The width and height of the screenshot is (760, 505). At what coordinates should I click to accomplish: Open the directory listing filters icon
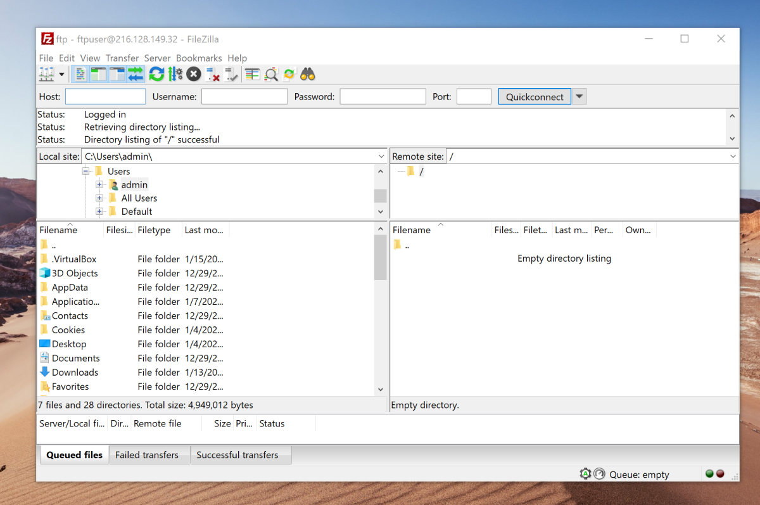253,75
